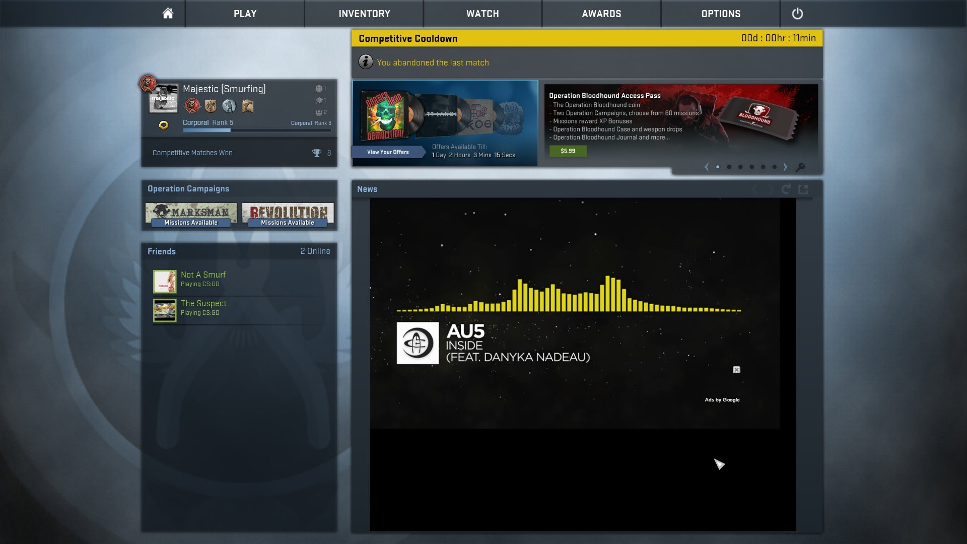
Task: Buy Bloodhound pass for $5.99
Action: [x=568, y=151]
